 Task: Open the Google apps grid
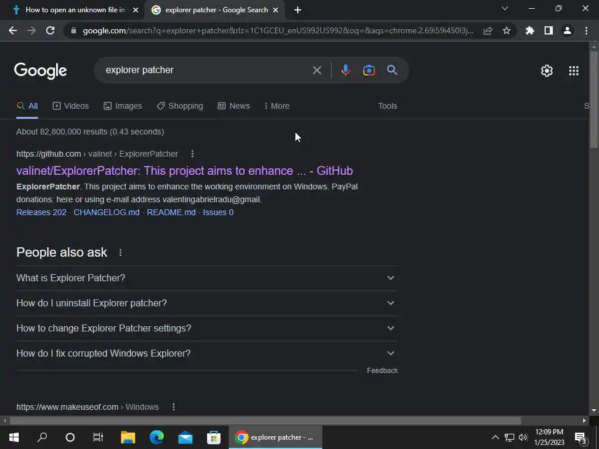click(573, 71)
